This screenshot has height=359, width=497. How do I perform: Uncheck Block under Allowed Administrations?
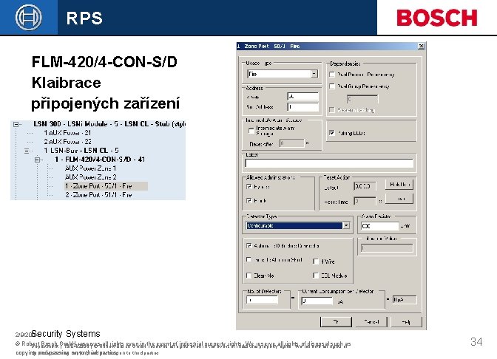pos(248,200)
